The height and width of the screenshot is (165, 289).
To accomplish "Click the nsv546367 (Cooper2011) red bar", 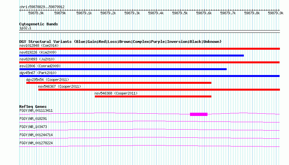I will pyautogui.click(x=159, y=90).
